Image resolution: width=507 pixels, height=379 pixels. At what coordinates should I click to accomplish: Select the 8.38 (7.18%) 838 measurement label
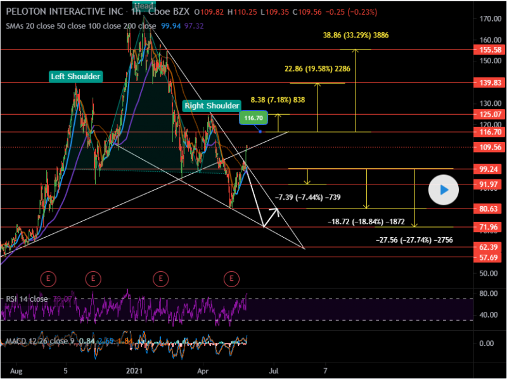[278, 100]
